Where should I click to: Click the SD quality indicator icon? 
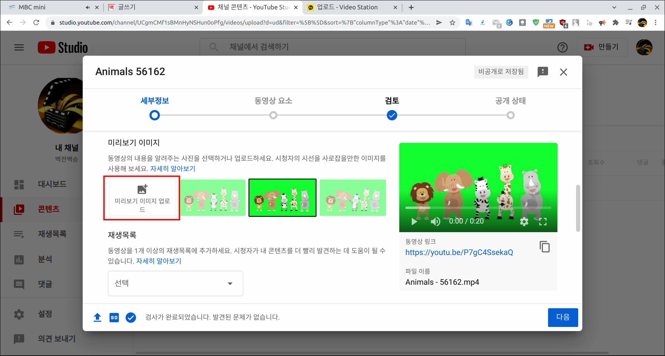click(x=114, y=317)
